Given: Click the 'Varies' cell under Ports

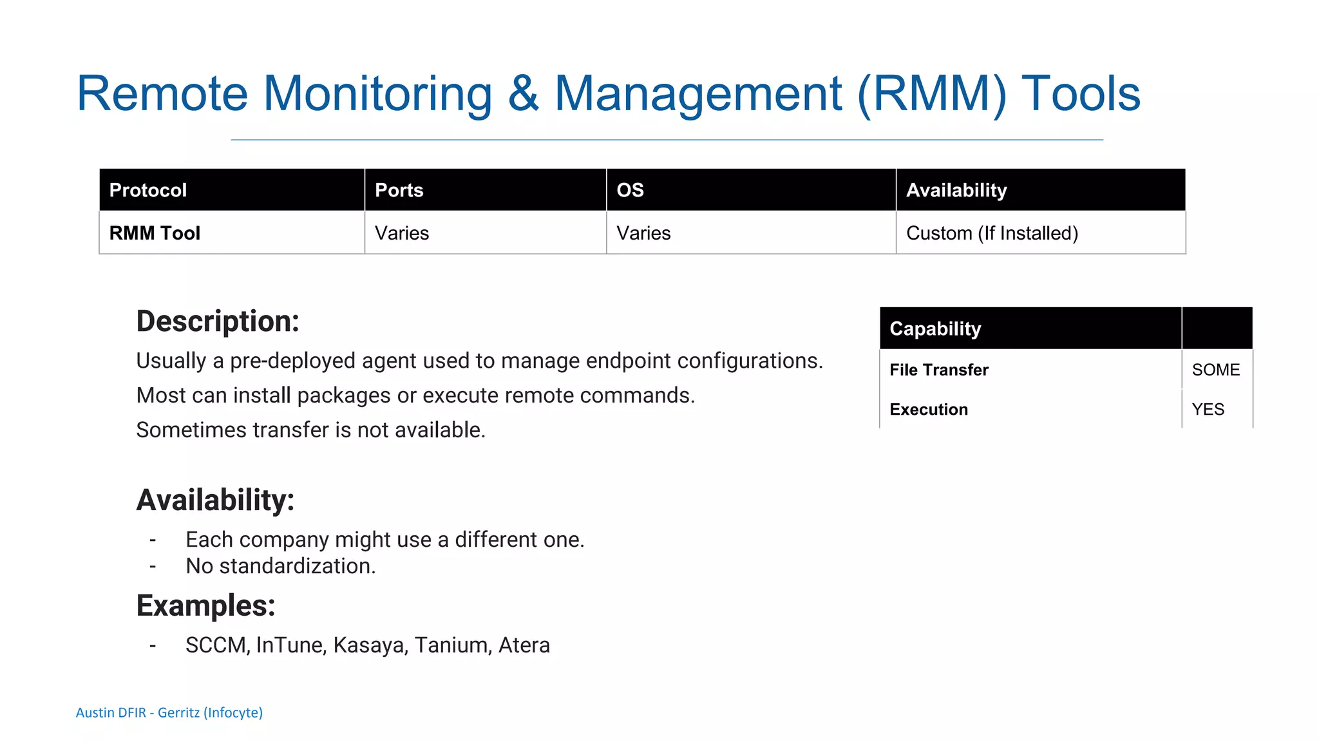Looking at the screenshot, I should [x=486, y=233].
